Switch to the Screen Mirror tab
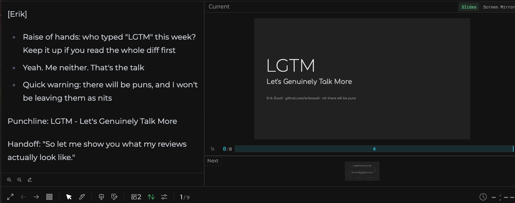Screen dimensions: 515x203 click(499, 7)
